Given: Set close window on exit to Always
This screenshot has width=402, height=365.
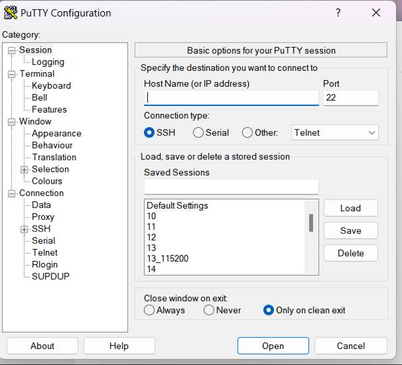Looking at the screenshot, I should coord(149,310).
